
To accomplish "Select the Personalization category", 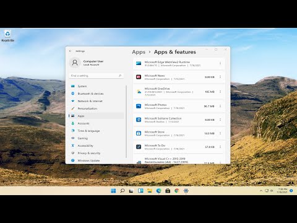I will click(x=97, y=108).
